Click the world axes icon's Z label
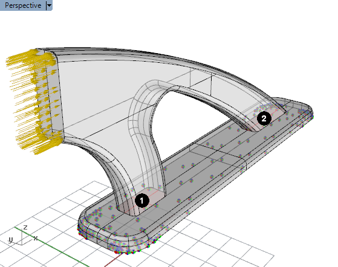 (x=25, y=227)
